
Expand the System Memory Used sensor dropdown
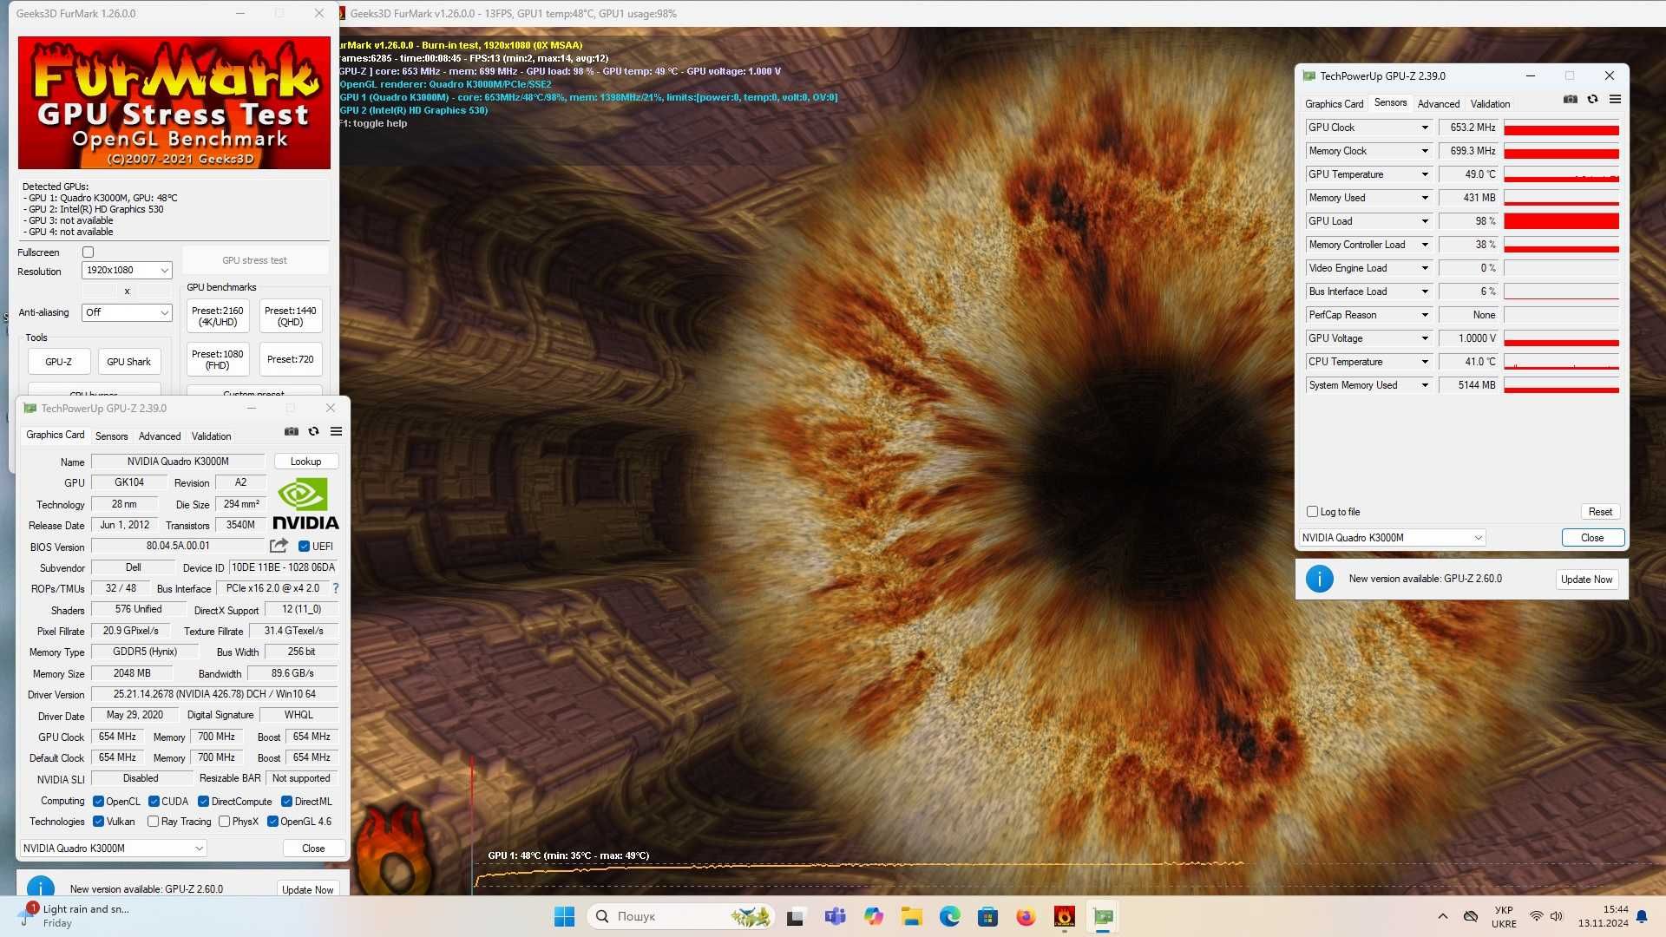1425,385
